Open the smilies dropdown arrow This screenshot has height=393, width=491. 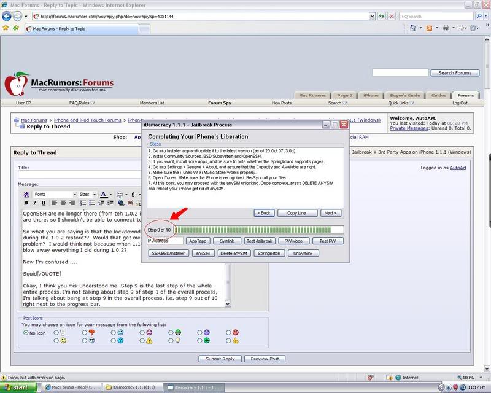coord(126,195)
